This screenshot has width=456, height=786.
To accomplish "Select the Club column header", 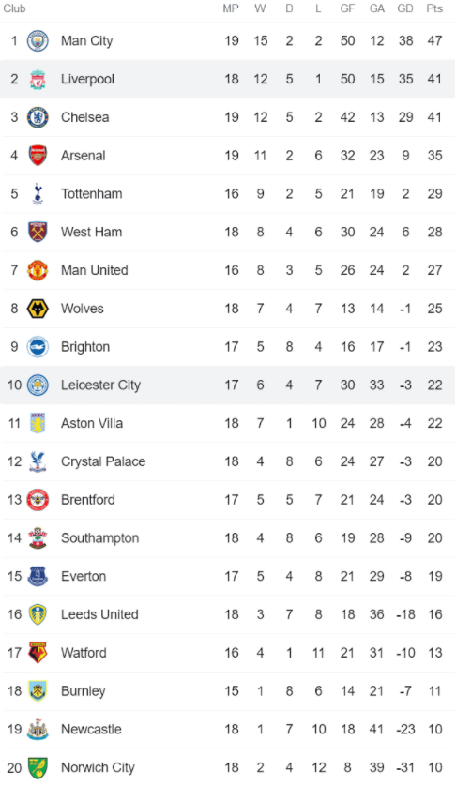I will 14,8.
